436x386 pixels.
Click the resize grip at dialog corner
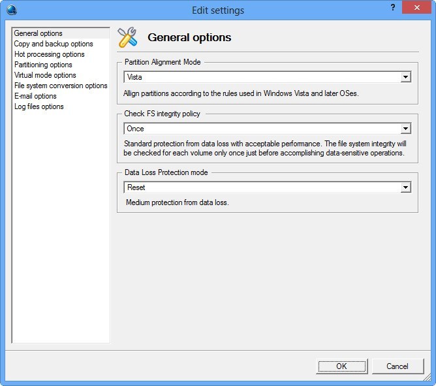427,378
